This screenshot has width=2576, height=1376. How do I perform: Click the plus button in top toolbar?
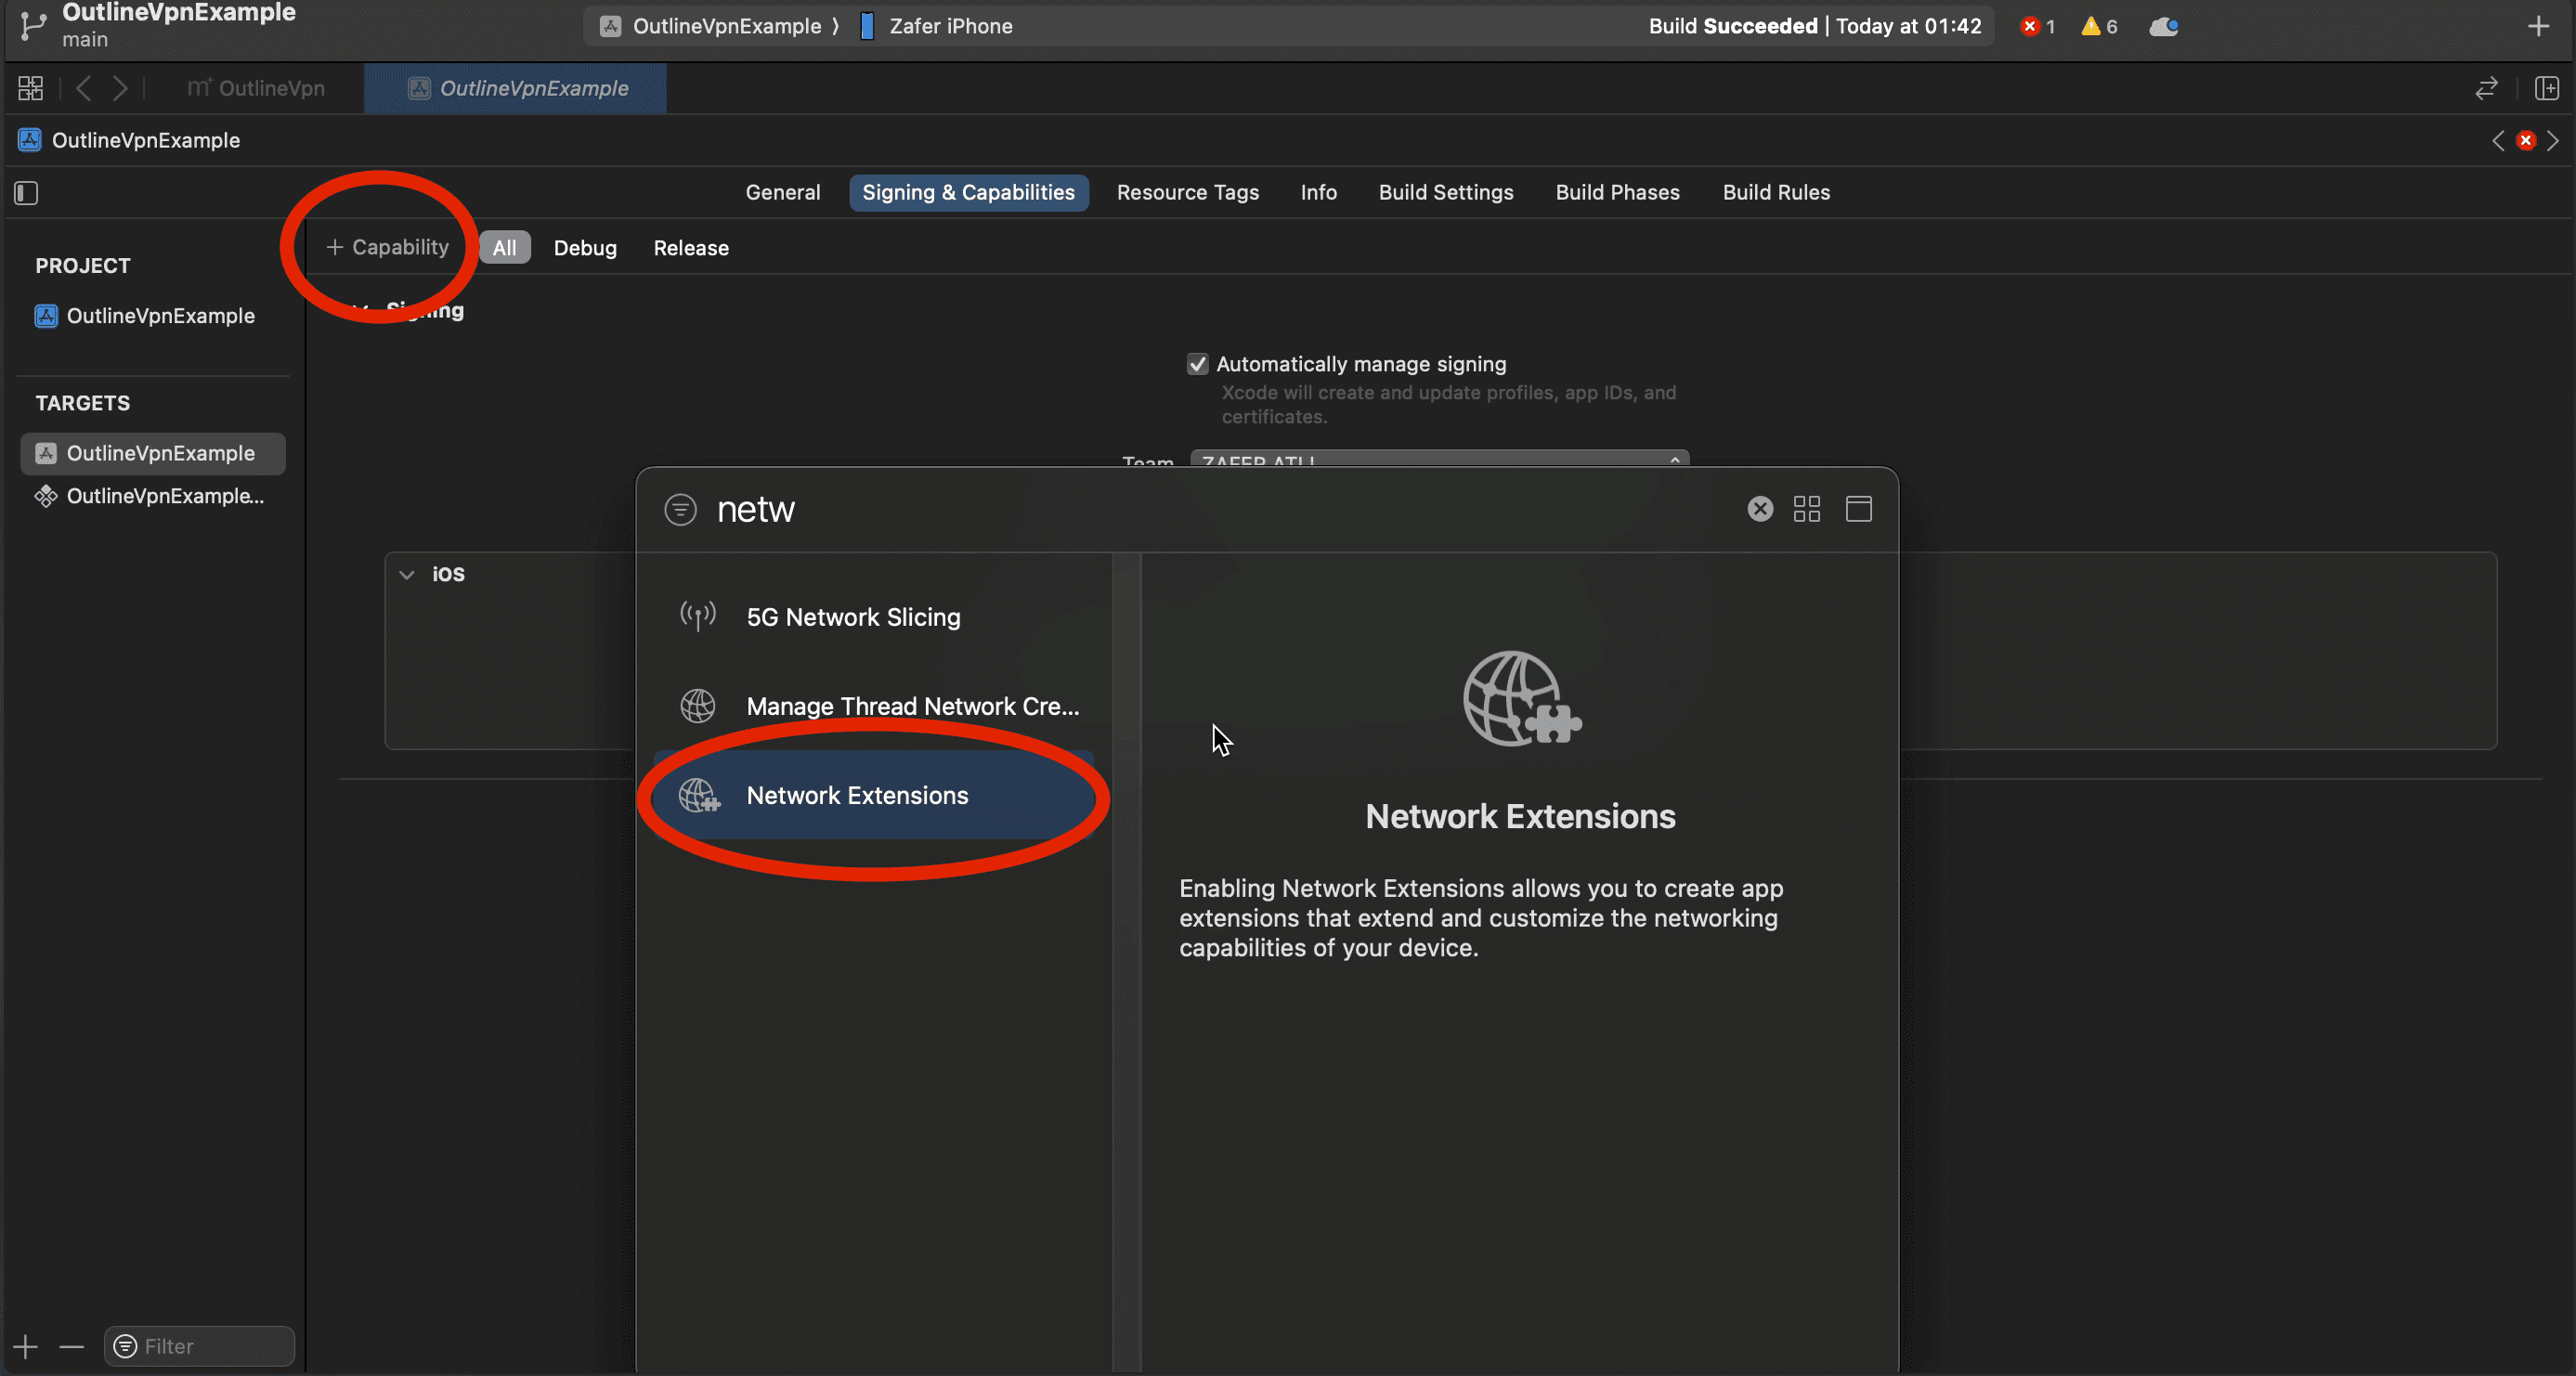[x=2538, y=26]
